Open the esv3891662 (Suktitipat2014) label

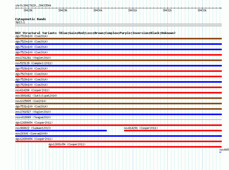tap(36, 96)
